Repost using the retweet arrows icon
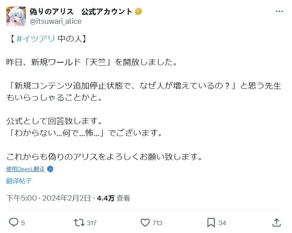292x233 pixels. tap(79, 223)
